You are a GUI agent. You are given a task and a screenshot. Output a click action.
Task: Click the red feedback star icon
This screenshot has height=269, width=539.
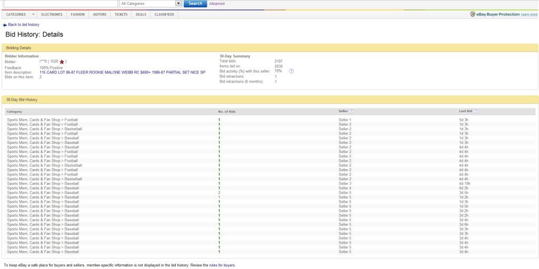62,62
